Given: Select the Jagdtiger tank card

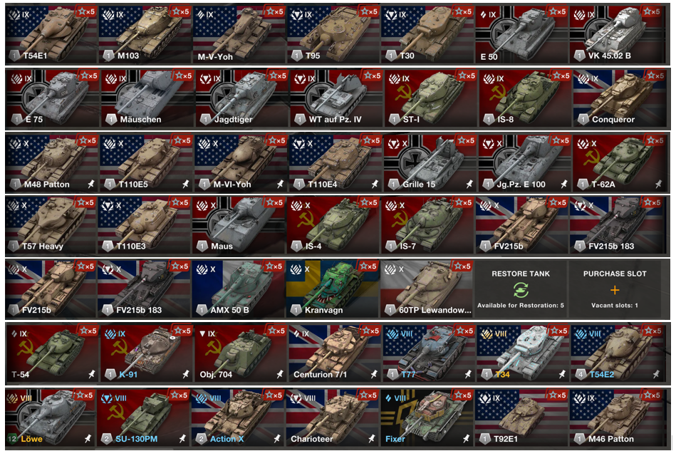Looking at the screenshot, I should click(241, 98).
